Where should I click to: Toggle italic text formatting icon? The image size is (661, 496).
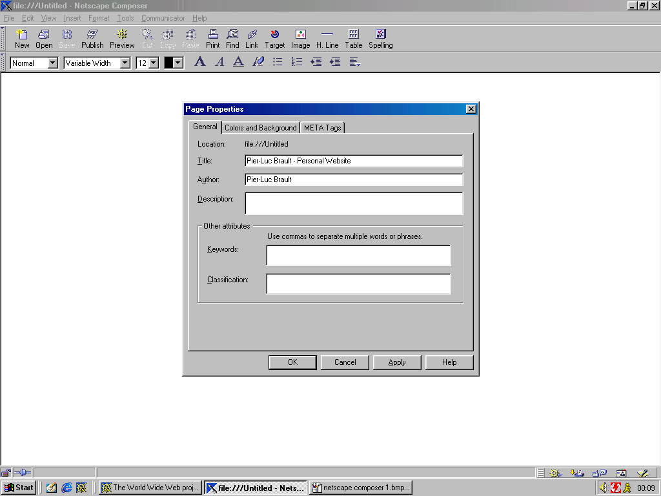click(x=219, y=62)
